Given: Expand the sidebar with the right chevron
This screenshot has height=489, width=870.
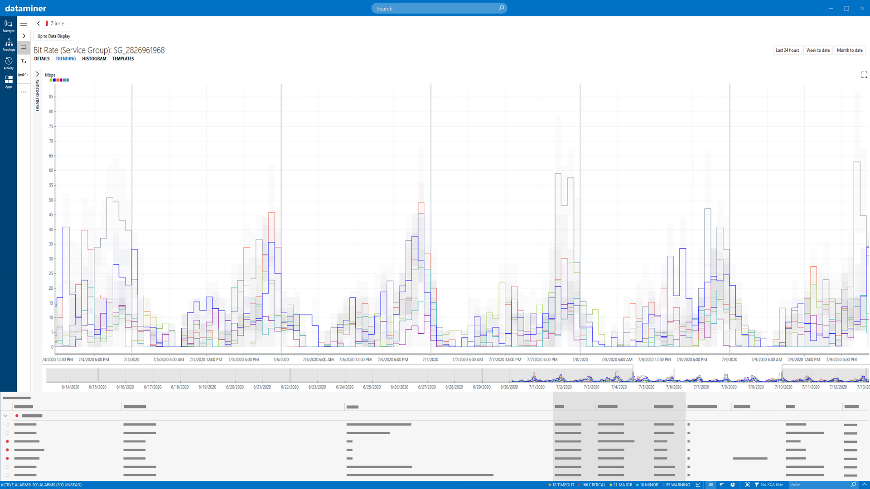Looking at the screenshot, I should pyautogui.click(x=24, y=36).
